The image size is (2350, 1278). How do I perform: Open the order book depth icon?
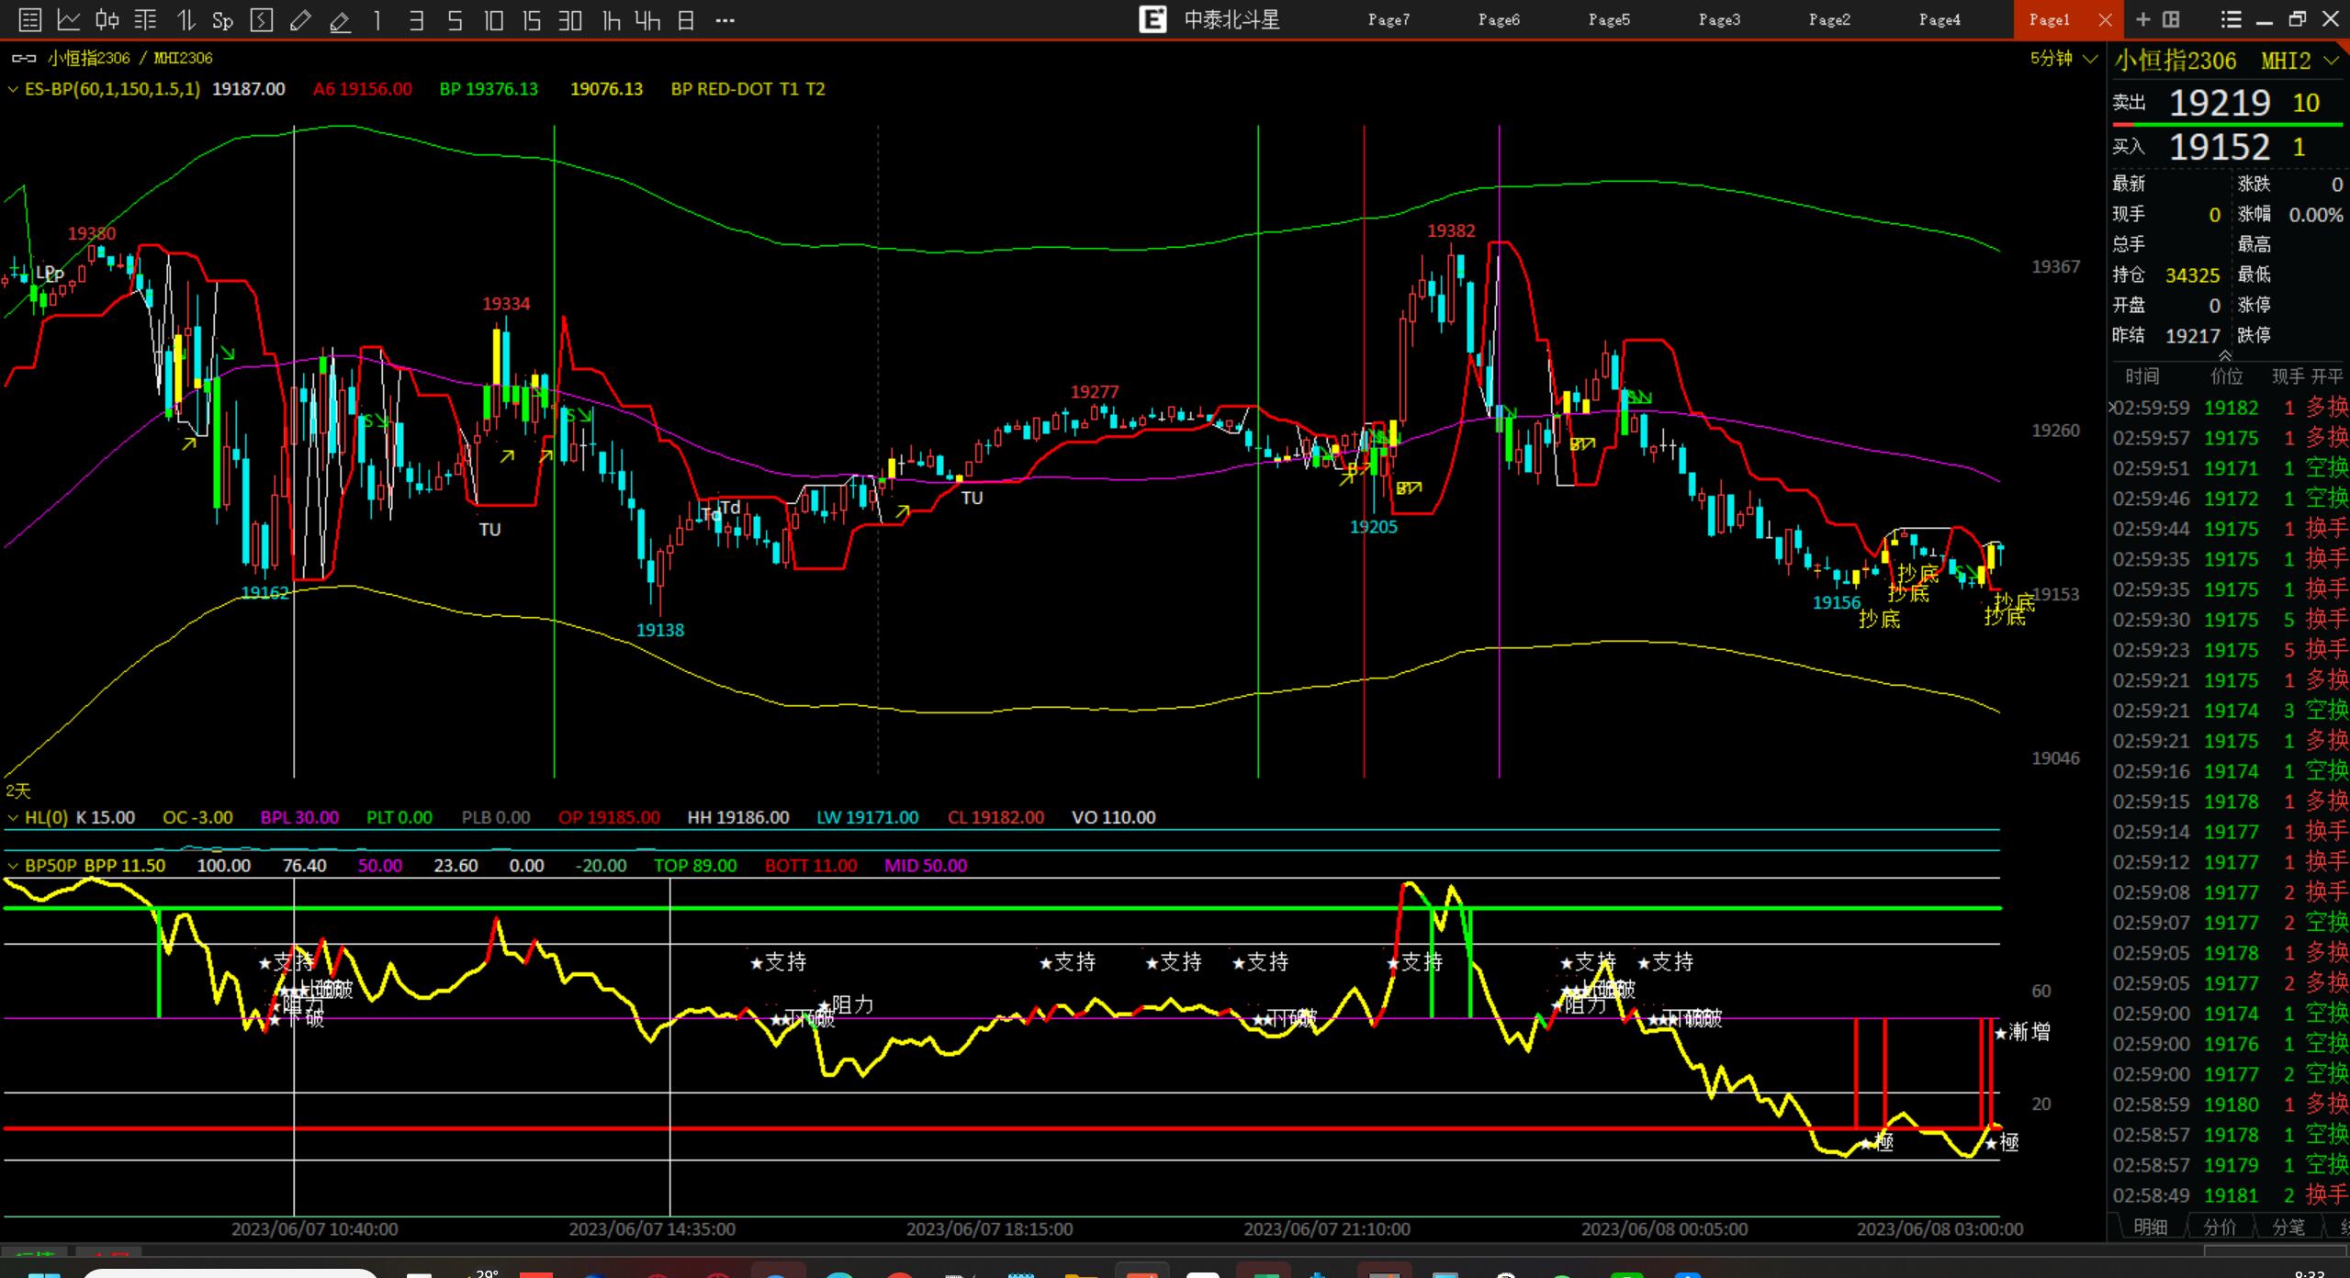pos(146,19)
